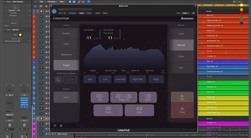Image resolution: width=251 pixels, height=138 pixels.
Task: Solo the Right channel
Action: pyautogui.click(x=148, y=97)
